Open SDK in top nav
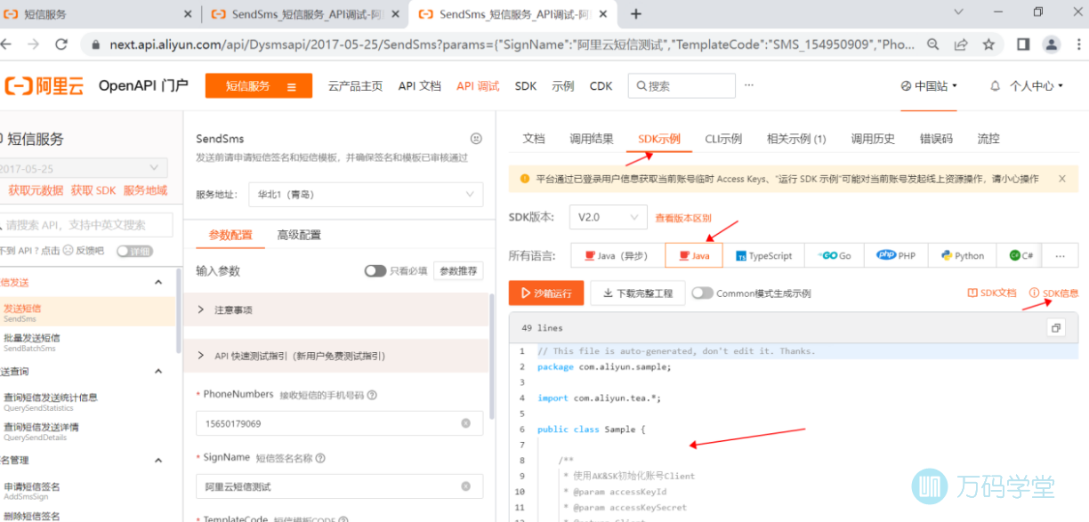 (x=526, y=86)
